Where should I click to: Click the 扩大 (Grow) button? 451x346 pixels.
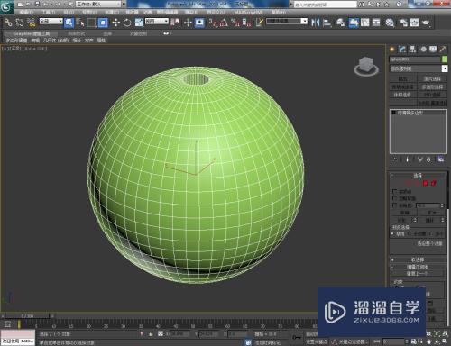click(431, 213)
